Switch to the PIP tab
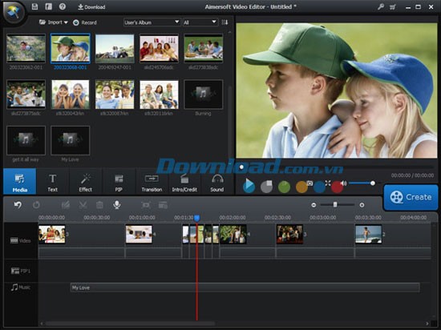 tap(119, 182)
